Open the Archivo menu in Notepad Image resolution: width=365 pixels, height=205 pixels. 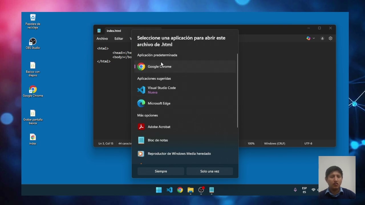(x=102, y=38)
